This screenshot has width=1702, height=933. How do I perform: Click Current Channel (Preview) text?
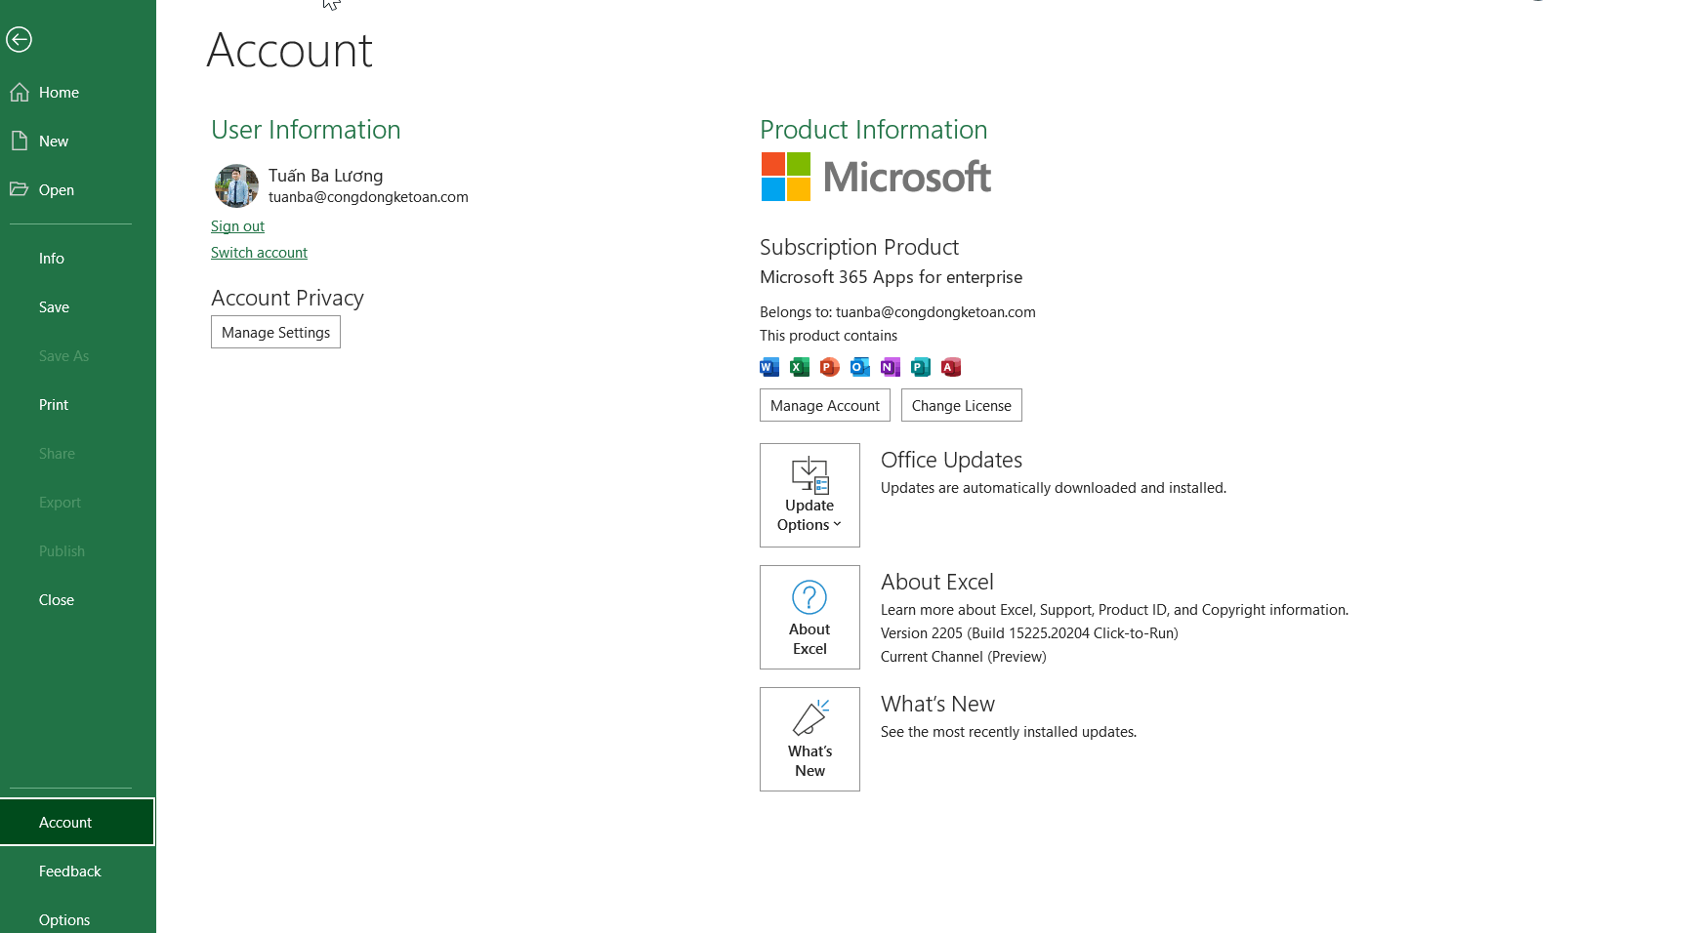point(963,657)
